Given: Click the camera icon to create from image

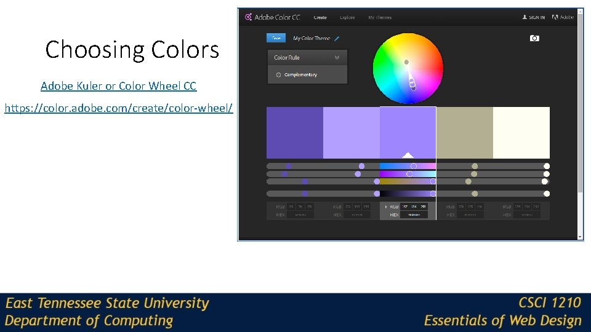Looking at the screenshot, I should [534, 38].
